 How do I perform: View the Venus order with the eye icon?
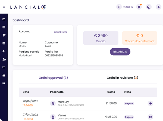click(x=150, y=117)
